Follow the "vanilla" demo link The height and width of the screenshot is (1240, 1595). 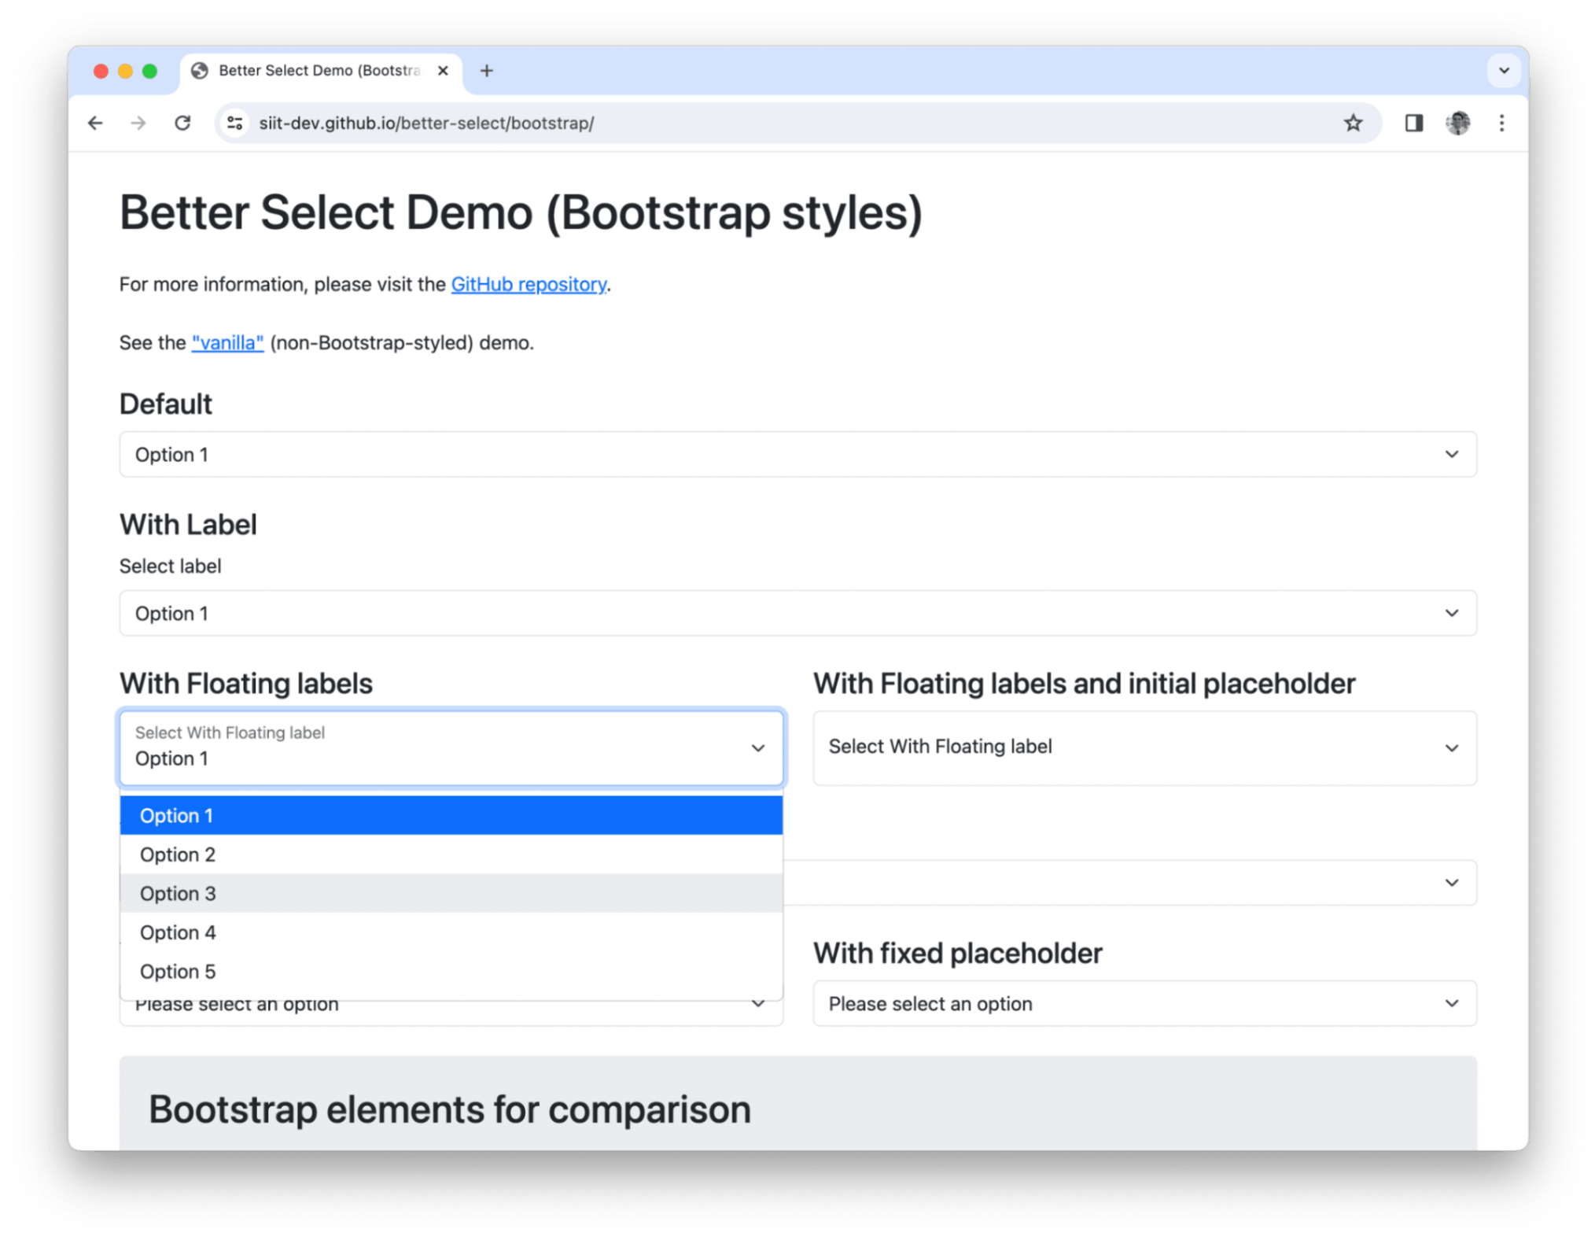[x=227, y=343]
